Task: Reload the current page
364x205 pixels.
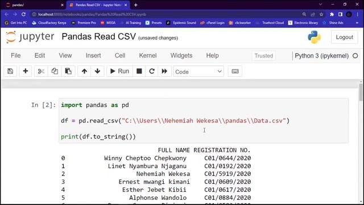Action: point(23,14)
